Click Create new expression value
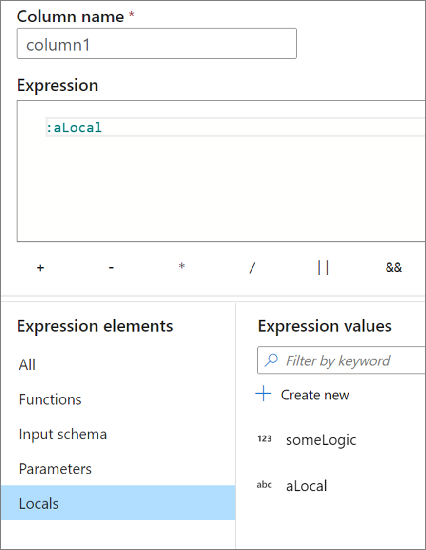 [314, 395]
